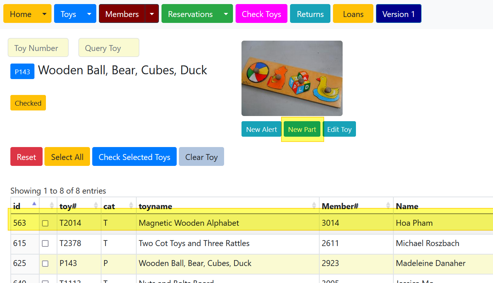Sort Member# column with arrow icon

point(388,205)
